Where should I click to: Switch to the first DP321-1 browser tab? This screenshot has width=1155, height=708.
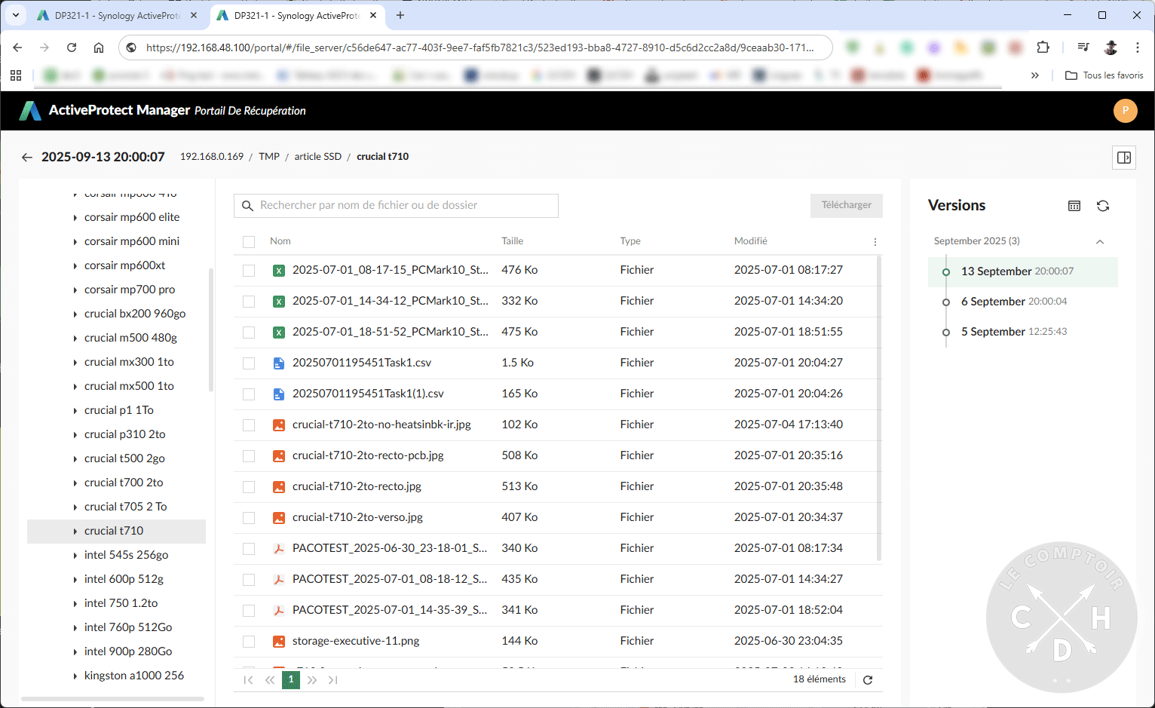click(113, 15)
